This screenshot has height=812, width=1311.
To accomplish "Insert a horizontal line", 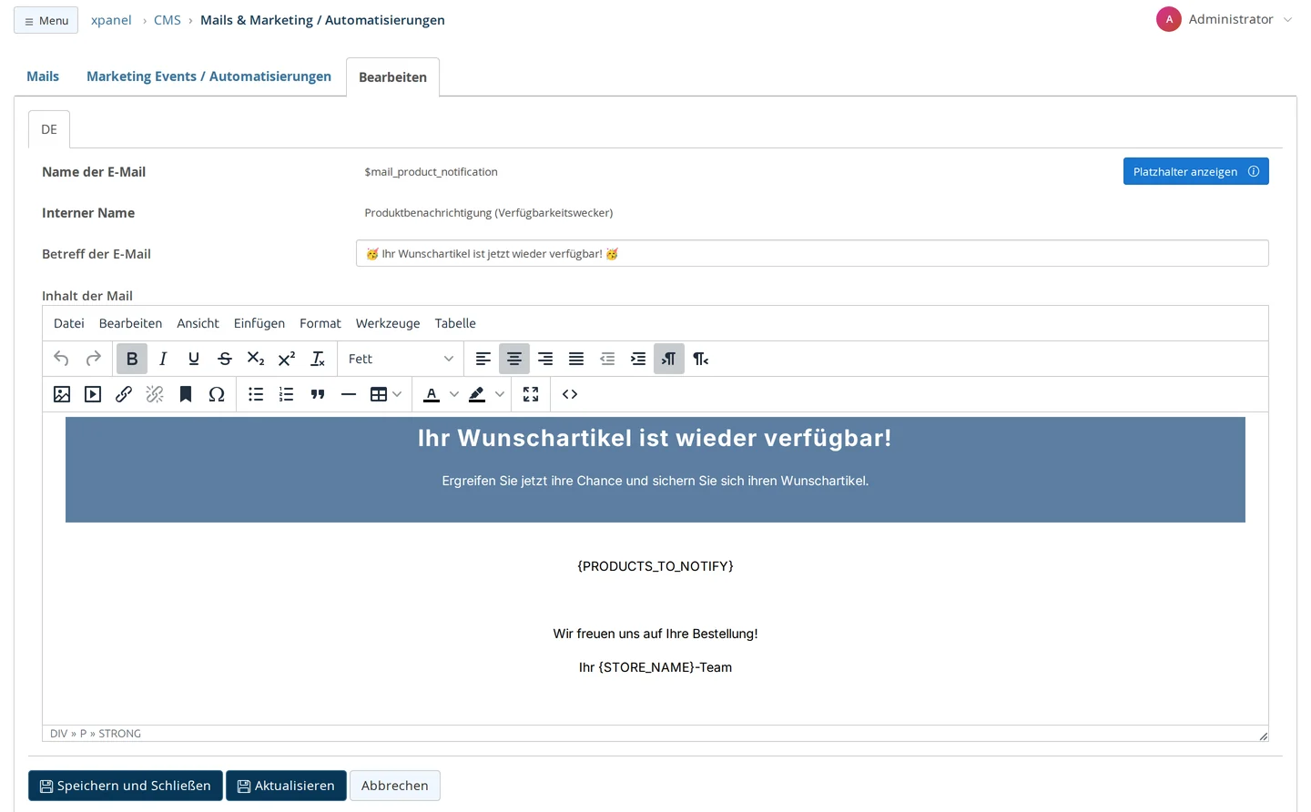I will point(349,394).
